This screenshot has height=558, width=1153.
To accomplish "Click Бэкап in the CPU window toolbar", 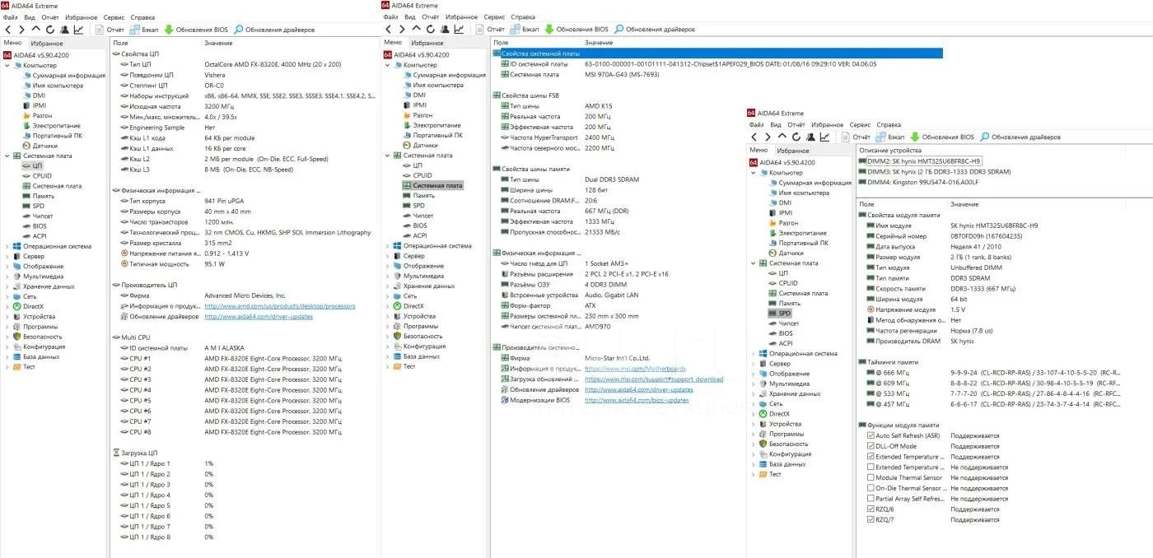I will pyautogui.click(x=143, y=30).
